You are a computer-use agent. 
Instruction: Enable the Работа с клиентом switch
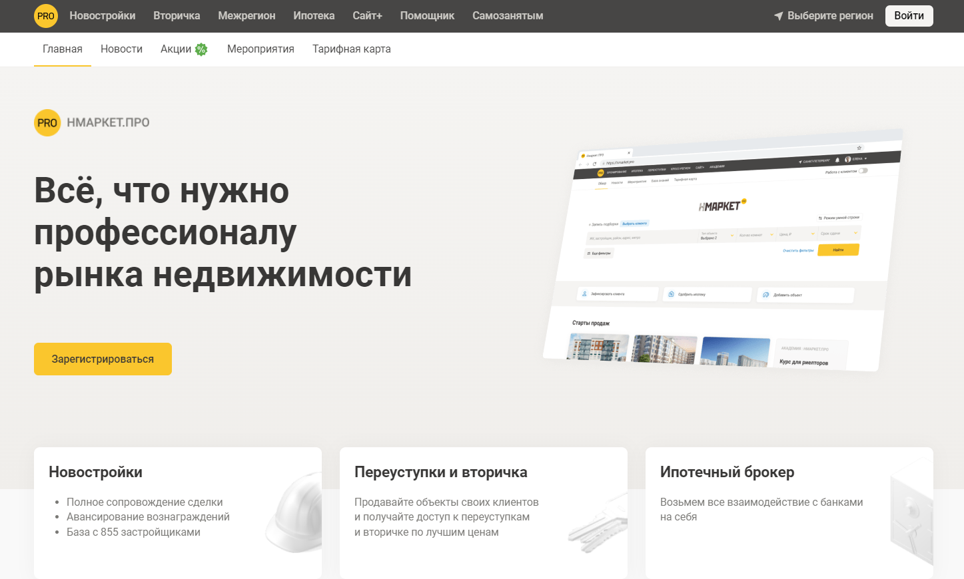865,171
